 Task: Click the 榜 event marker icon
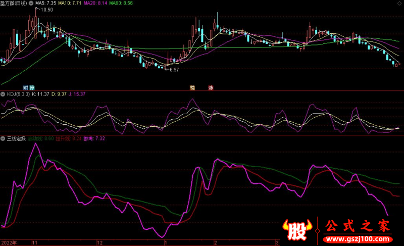point(192,87)
